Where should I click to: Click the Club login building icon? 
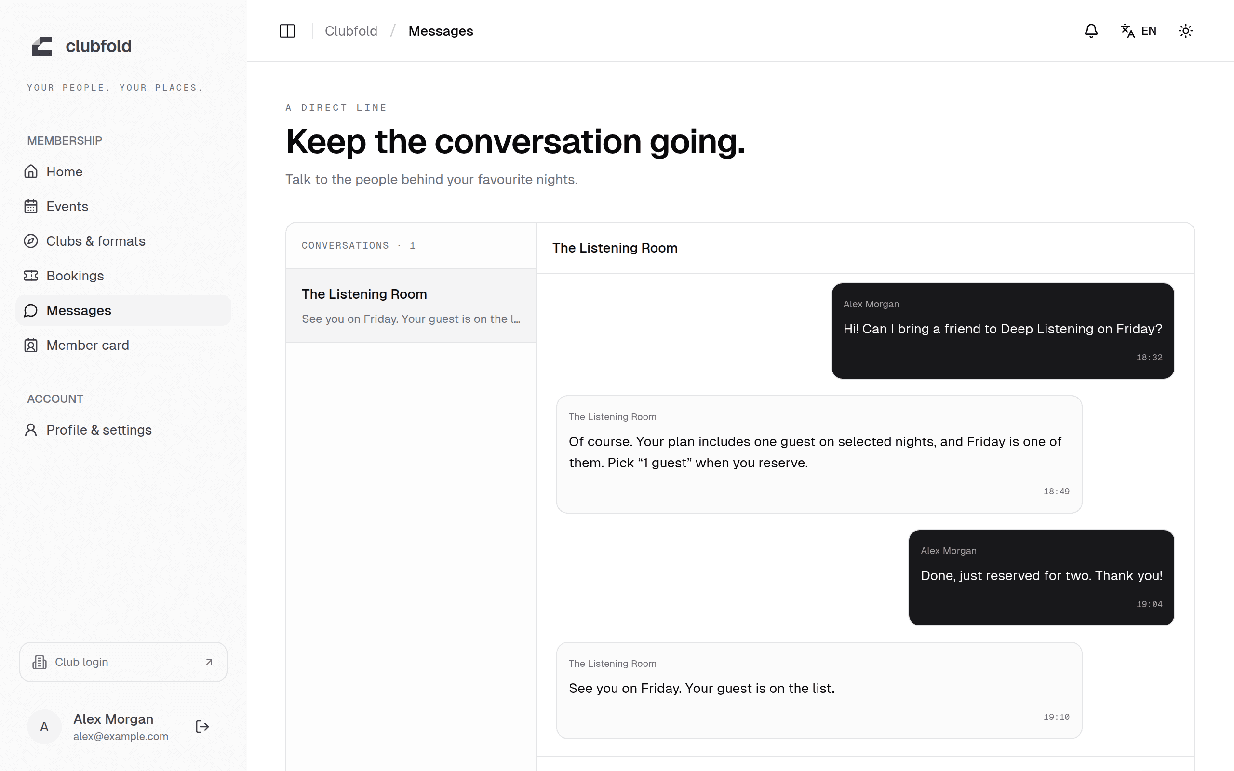coord(39,662)
